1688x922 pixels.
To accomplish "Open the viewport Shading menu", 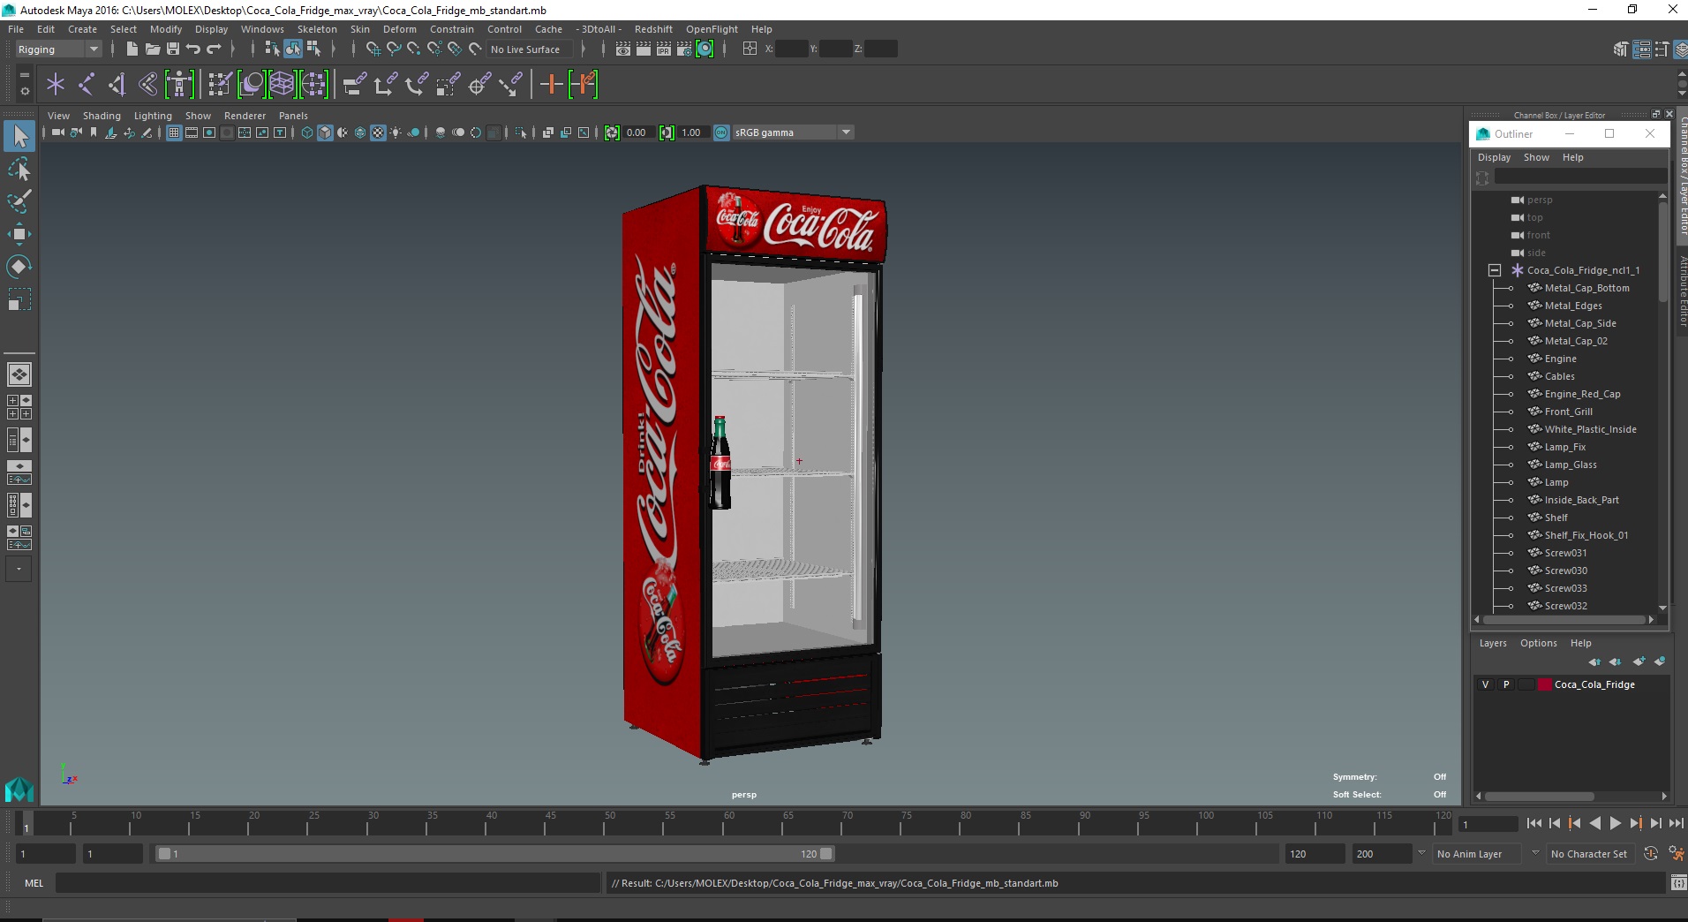I will 102,116.
